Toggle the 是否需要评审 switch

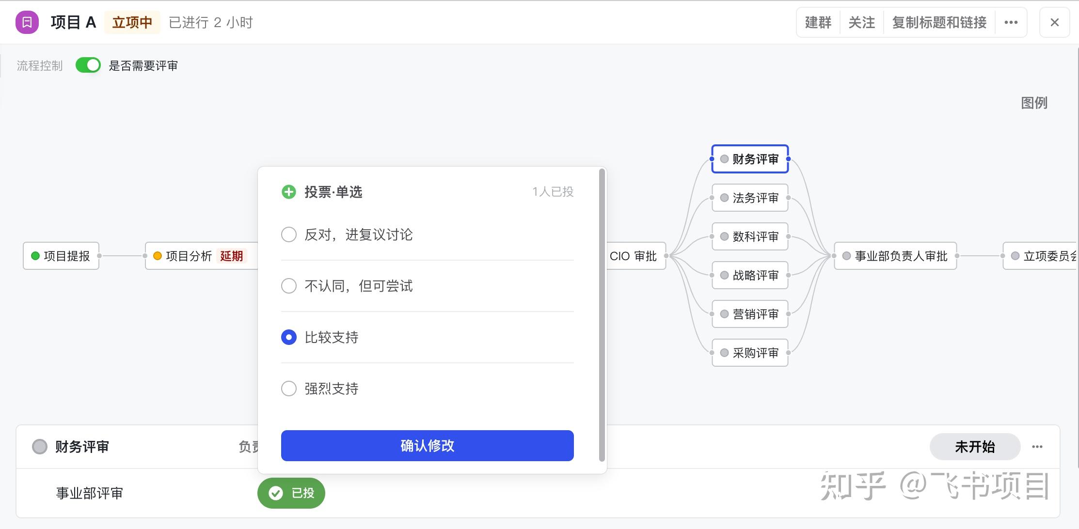[88, 65]
